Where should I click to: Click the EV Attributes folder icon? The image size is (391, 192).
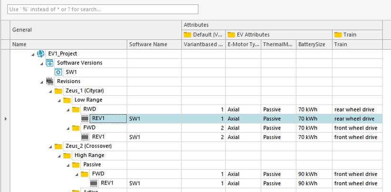[231, 35]
